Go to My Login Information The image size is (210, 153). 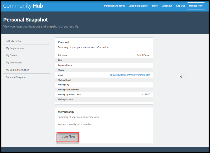point(17,70)
